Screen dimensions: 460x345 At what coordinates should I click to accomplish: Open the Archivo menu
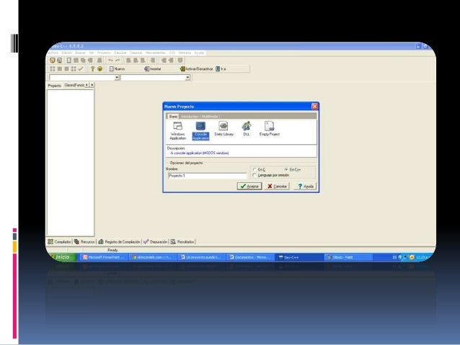click(53, 53)
